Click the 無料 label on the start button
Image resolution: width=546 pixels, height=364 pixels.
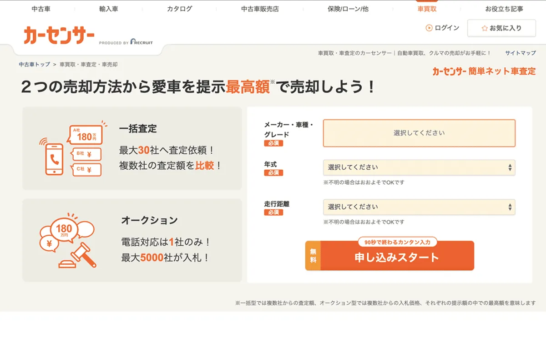click(313, 256)
